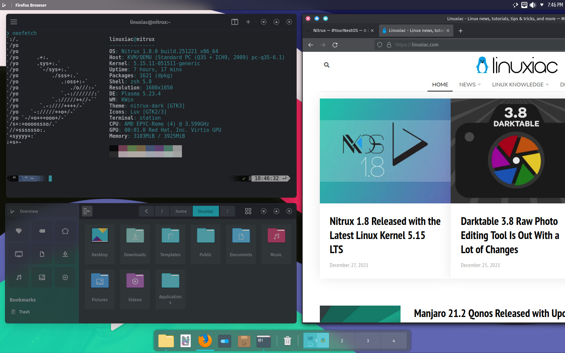Close the Nitrux #YourNextOS browser tab
The height and width of the screenshot is (353, 565).
point(372,31)
